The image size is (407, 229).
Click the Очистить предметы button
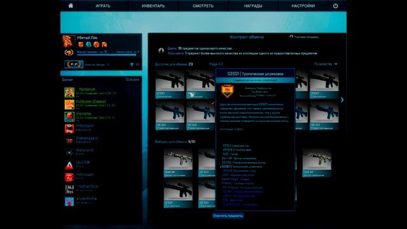(x=228, y=216)
